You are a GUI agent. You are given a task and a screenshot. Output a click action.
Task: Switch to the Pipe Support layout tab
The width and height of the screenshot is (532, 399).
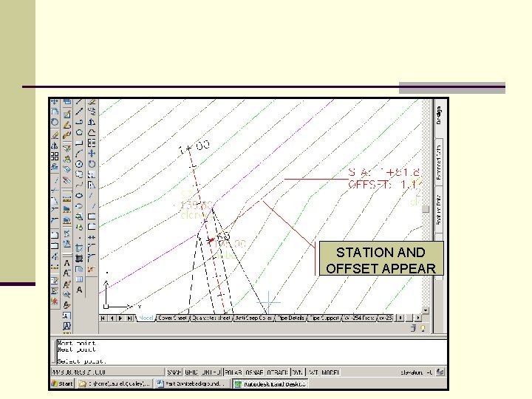pyautogui.click(x=324, y=318)
